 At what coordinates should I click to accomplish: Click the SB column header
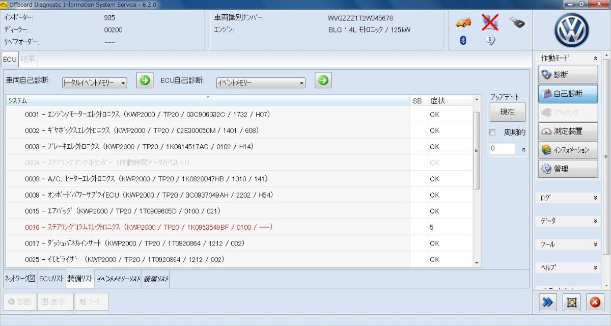[x=418, y=101]
